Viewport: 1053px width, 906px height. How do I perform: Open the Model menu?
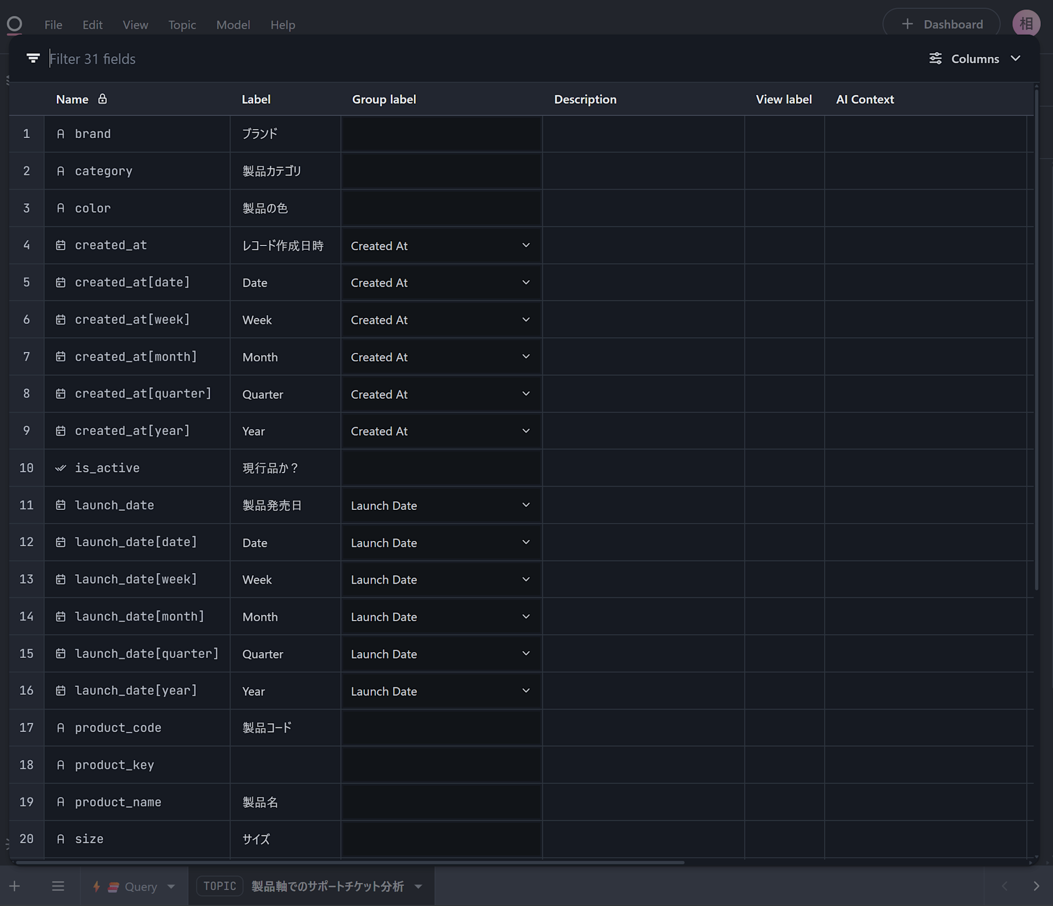pyautogui.click(x=233, y=25)
